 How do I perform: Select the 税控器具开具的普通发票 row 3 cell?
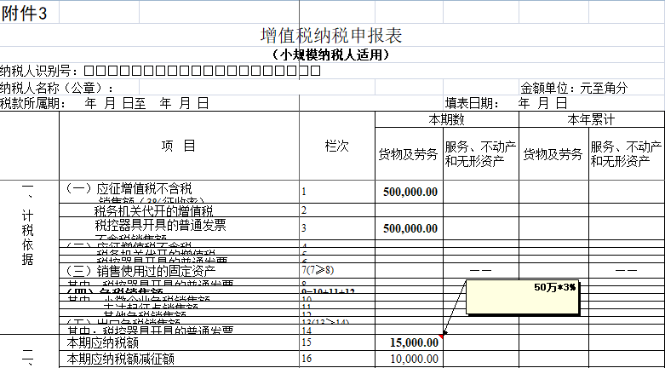pyautogui.click(x=179, y=229)
